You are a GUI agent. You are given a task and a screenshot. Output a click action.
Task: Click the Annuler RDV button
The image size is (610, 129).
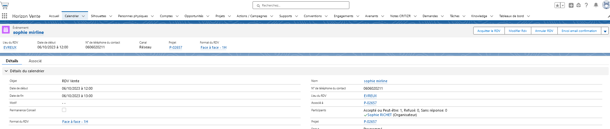point(544,31)
